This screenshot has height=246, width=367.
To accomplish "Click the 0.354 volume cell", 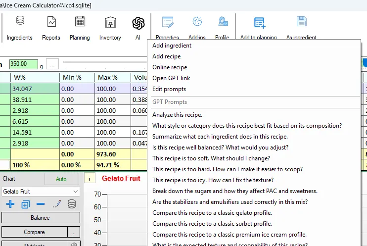I will click(139, 89).
